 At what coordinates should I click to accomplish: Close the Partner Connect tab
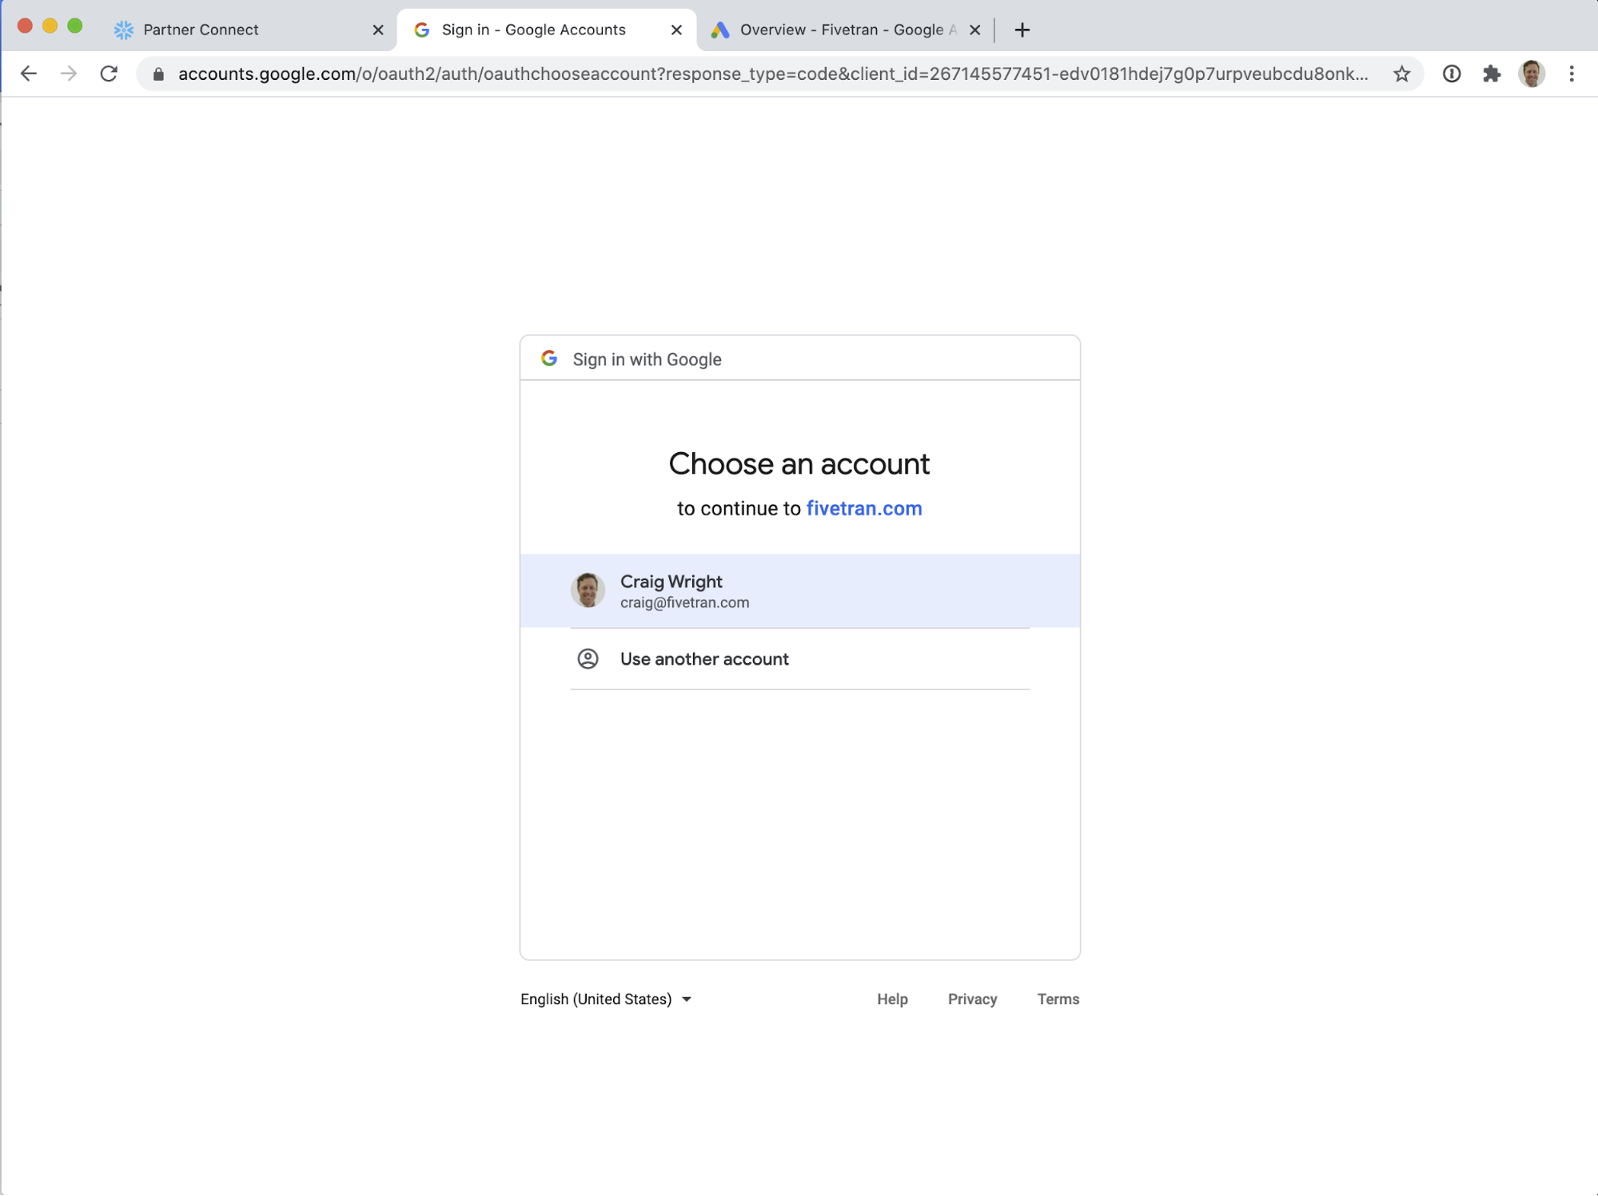point(378,30)
